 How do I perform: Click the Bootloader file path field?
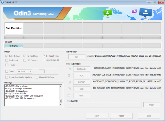127,69
